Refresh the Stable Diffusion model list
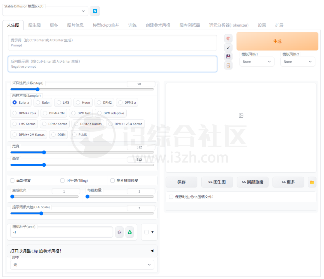Image resolution: width=324 pixels, height=279 pixels. [95, 11]
